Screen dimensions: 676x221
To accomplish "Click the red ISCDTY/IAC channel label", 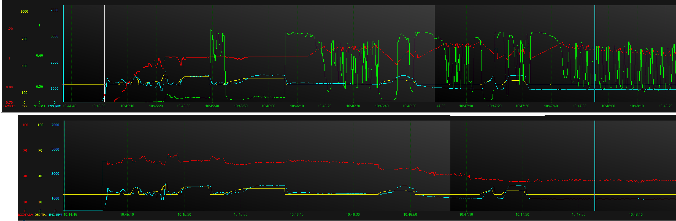I will point(25,215).
